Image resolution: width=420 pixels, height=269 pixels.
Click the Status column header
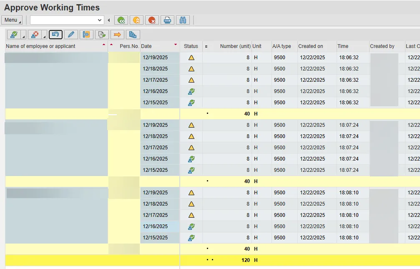191,46
